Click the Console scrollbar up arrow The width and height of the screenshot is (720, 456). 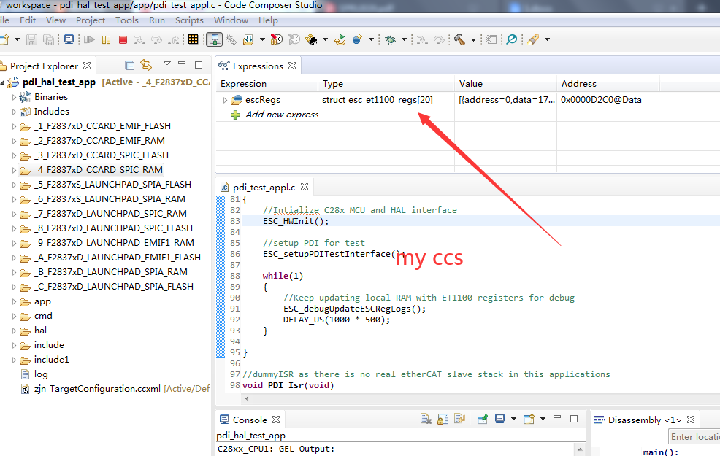(580, 449)
